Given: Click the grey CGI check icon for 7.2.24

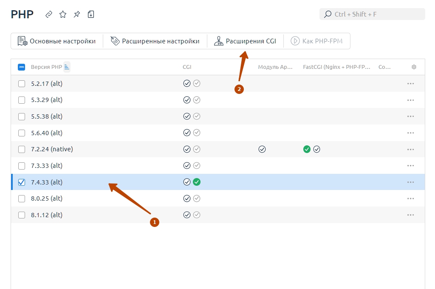Looking at the screenshot, I should tap(197, 149).
